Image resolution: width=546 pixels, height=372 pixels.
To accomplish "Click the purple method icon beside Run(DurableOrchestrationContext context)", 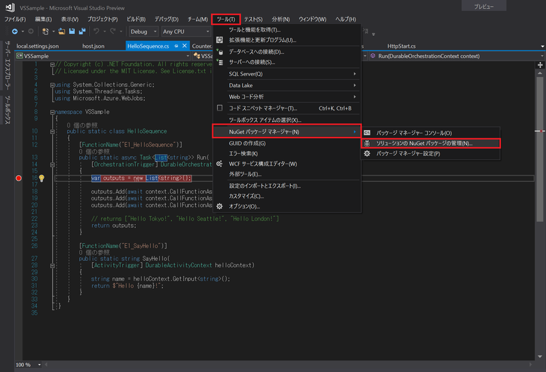I will click(373, 56).
